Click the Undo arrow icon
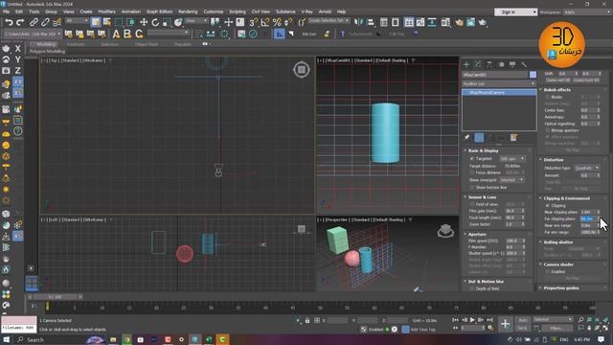 pyautogui.click(x=9, y=22)
